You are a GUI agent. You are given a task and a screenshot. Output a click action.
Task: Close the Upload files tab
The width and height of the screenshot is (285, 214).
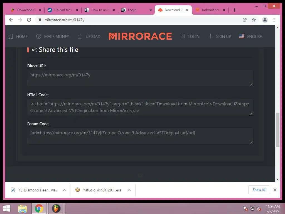pos(77,10)
